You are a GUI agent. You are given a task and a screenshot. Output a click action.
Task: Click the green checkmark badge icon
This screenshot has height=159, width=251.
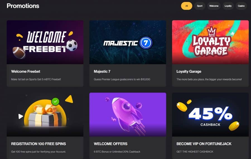tap(55, 102)
